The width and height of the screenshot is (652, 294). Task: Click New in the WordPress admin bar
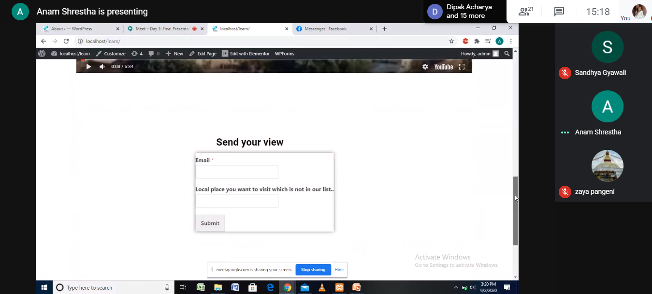[x=174, y=54]
